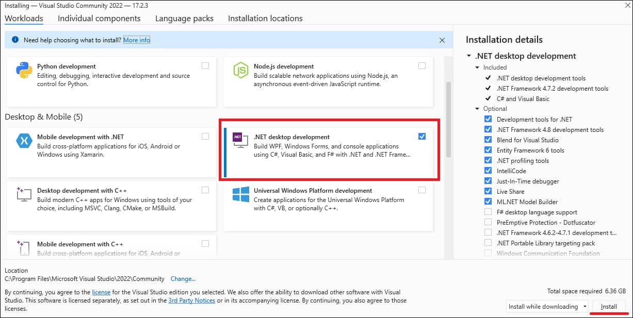Check the Python development workload checkbox
This screenshot has width=633, height=318.
click(205, 65)
